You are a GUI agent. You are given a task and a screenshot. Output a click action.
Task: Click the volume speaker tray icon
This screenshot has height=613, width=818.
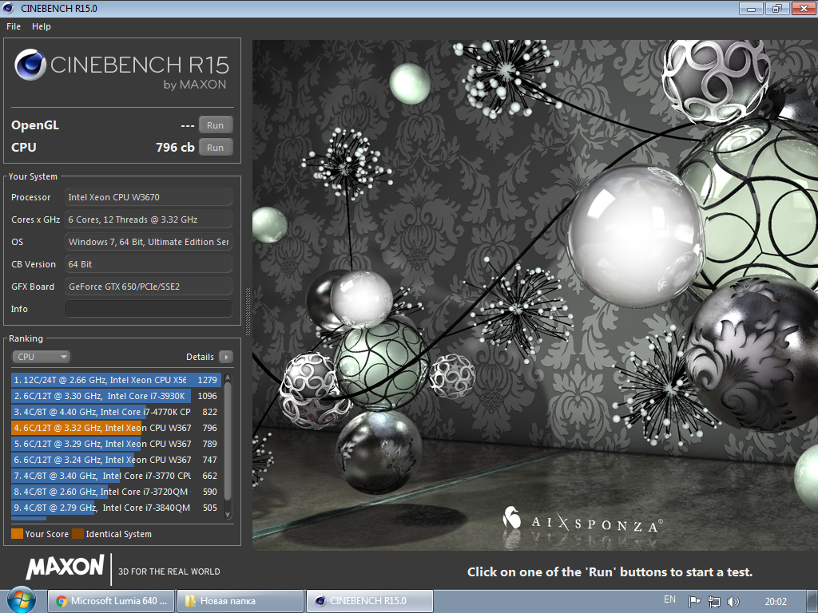coord(733,601)
